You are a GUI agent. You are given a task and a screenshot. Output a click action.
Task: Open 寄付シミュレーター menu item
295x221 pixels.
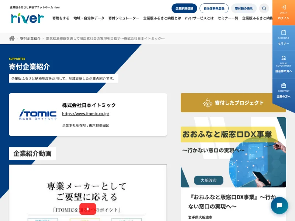[124, 18]
